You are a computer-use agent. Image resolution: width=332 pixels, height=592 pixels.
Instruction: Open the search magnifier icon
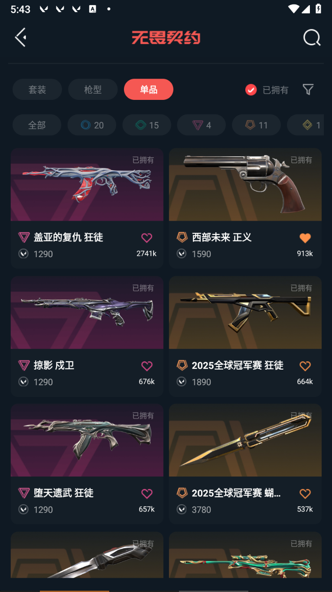[x=312, y=37]
